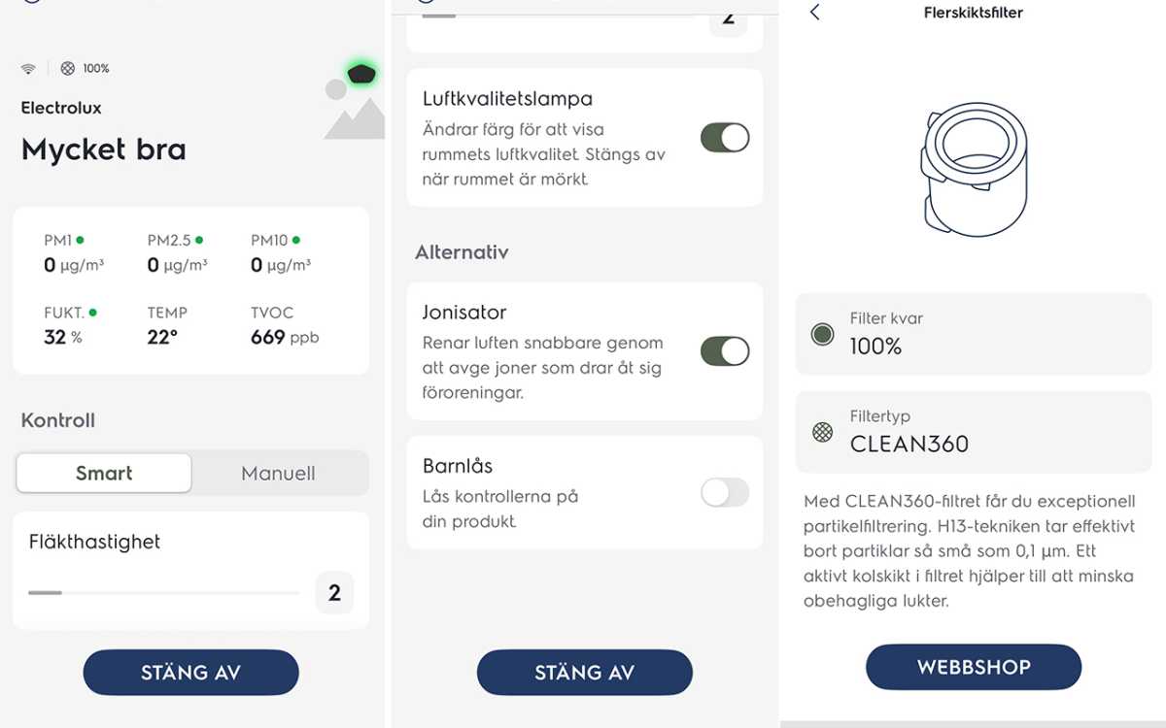Open the WEBBSHOP button
The height and width of the screenshot is (728, 1166).
974,668
